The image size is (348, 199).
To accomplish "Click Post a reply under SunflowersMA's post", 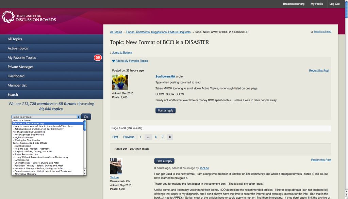I will coord(165,110).
